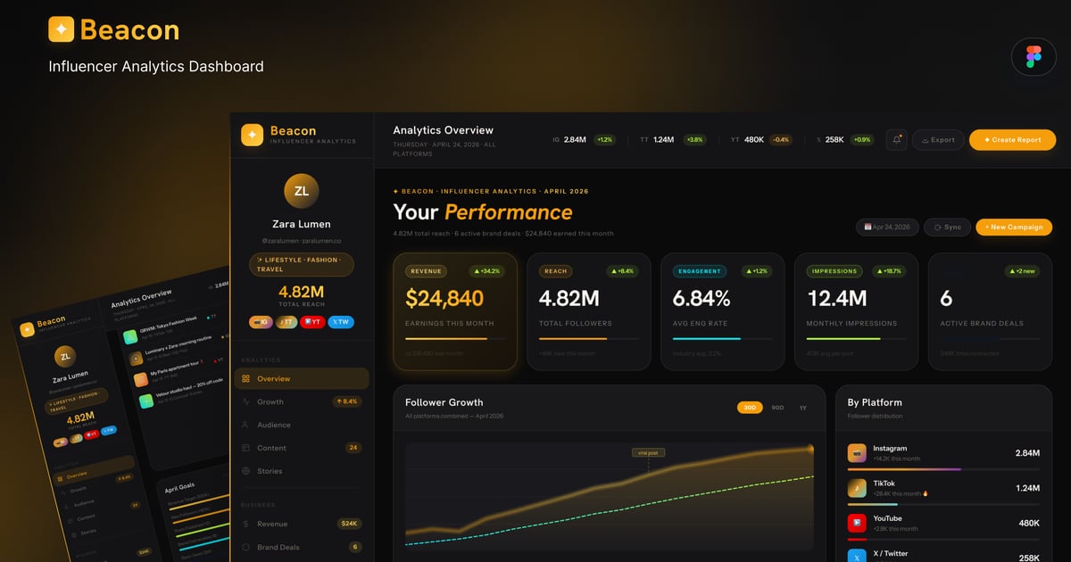Click the Lifestyle Fashion Travel tag in main sidebar

[x=302, y=264]
